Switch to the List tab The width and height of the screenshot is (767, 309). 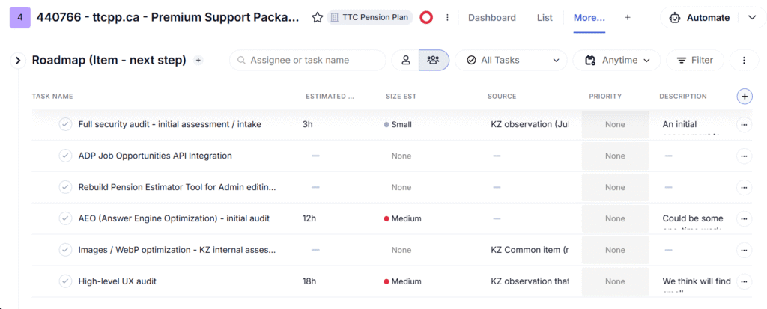tap(545, 18)
